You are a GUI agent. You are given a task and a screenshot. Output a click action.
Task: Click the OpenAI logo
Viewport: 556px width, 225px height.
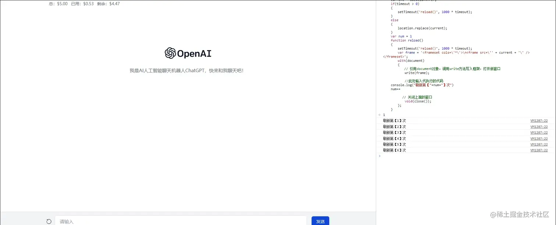point(188,53)
